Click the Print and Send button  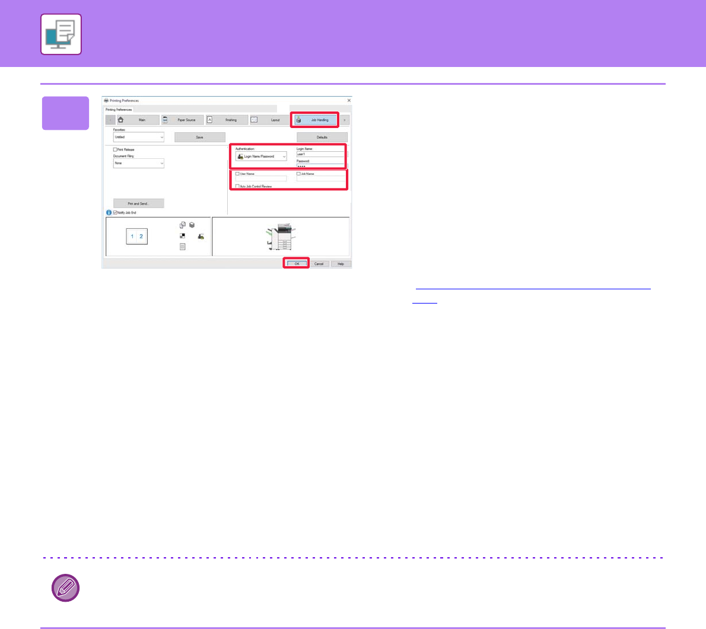click(139, 203)
